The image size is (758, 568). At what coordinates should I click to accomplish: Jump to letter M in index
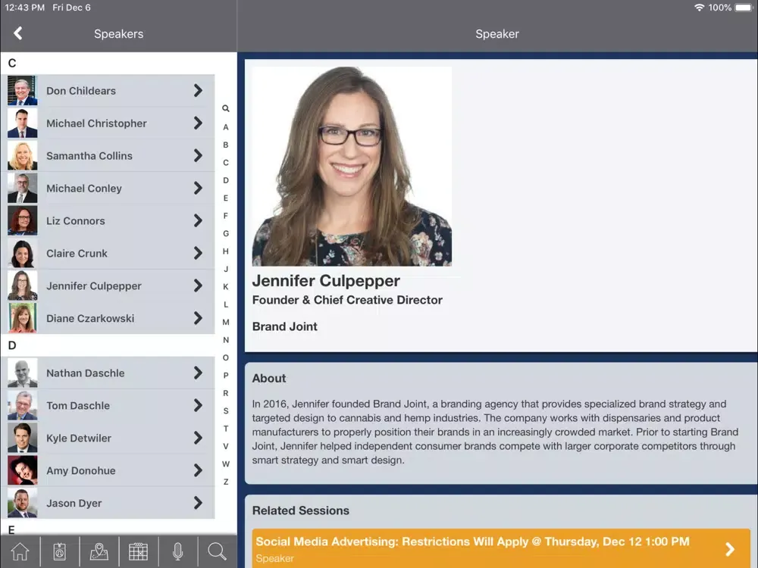point(226,322)
